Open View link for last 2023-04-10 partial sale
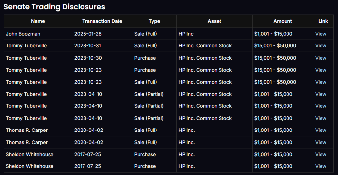 [321, 118]
